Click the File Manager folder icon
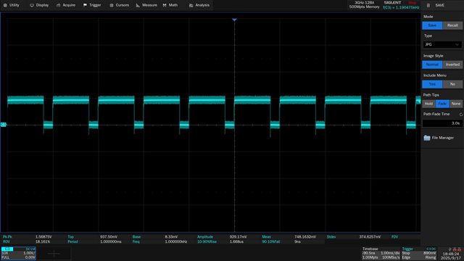 [x=427, y=138]
